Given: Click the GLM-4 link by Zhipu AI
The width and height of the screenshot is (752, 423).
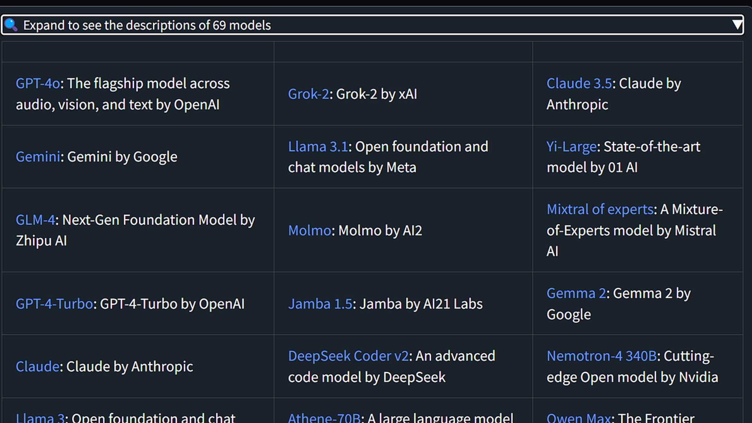Looking at the screenshot, I should pos(34,220).
